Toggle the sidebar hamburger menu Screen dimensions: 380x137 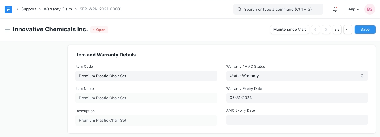click(7, 30)
